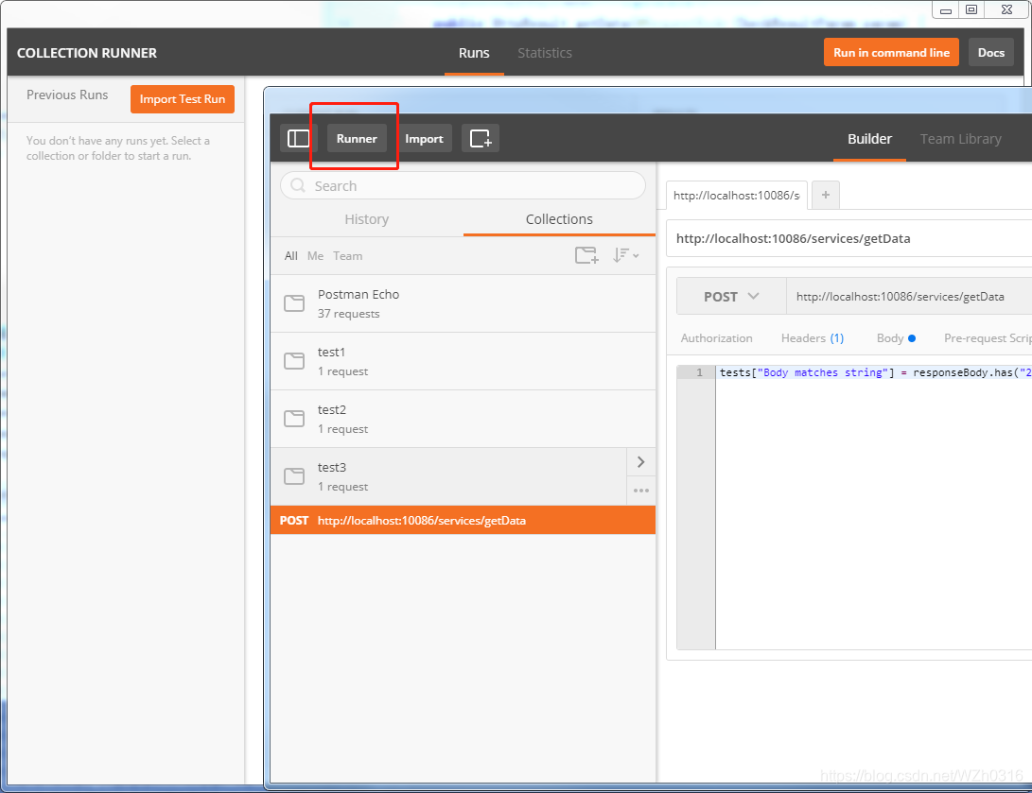The height and width of the screenshot is (793, 1032).
Task: Switch to the Runs tab
Action: [474, 53]
